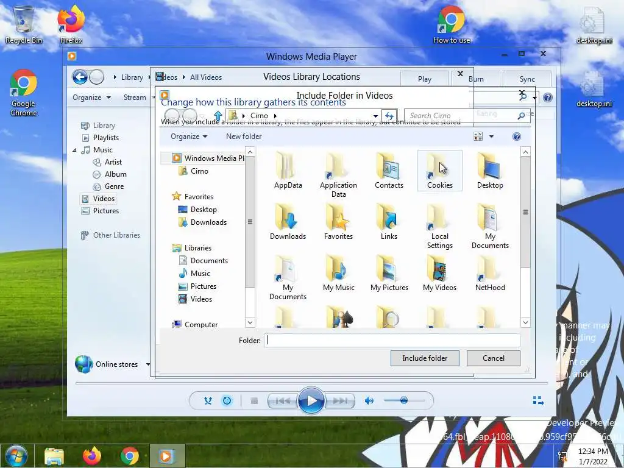Click the Media Player back arrow button
This screenshot has height=468, width=624.
(x=80, y=77)
